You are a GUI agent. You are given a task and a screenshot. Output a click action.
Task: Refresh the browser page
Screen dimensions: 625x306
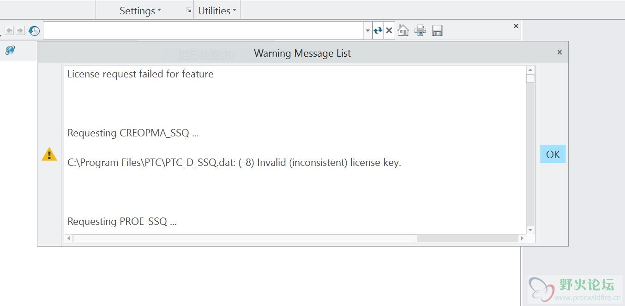point(378,30)
